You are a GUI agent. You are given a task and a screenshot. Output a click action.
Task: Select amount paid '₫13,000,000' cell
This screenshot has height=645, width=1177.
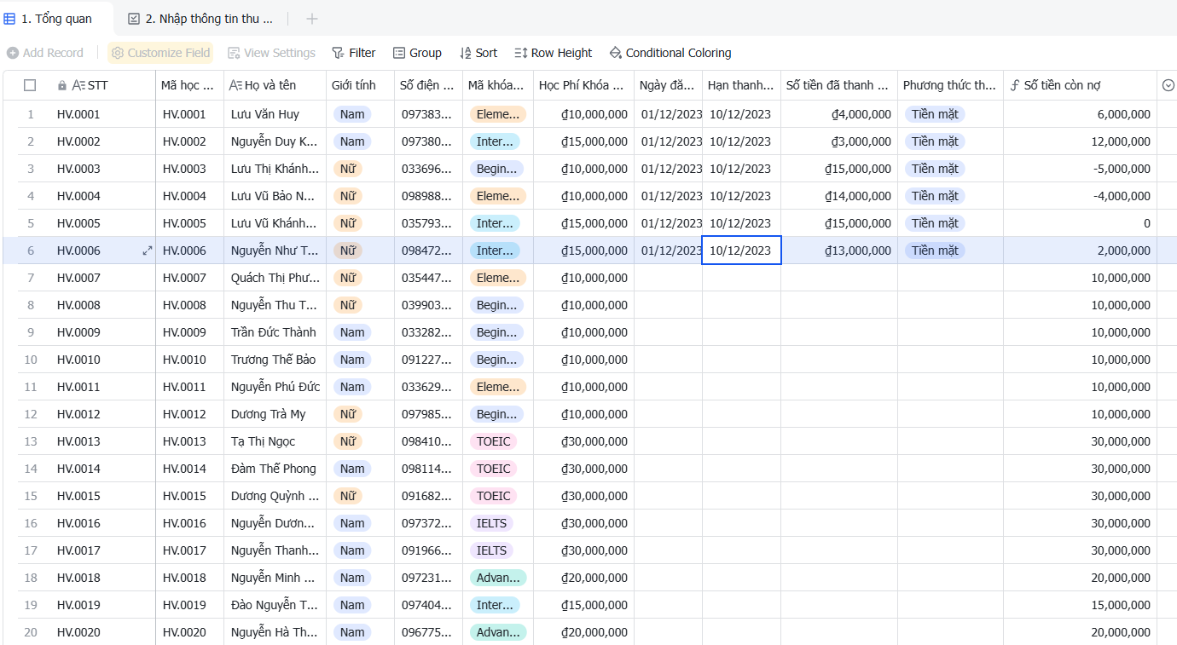[839, 251]
